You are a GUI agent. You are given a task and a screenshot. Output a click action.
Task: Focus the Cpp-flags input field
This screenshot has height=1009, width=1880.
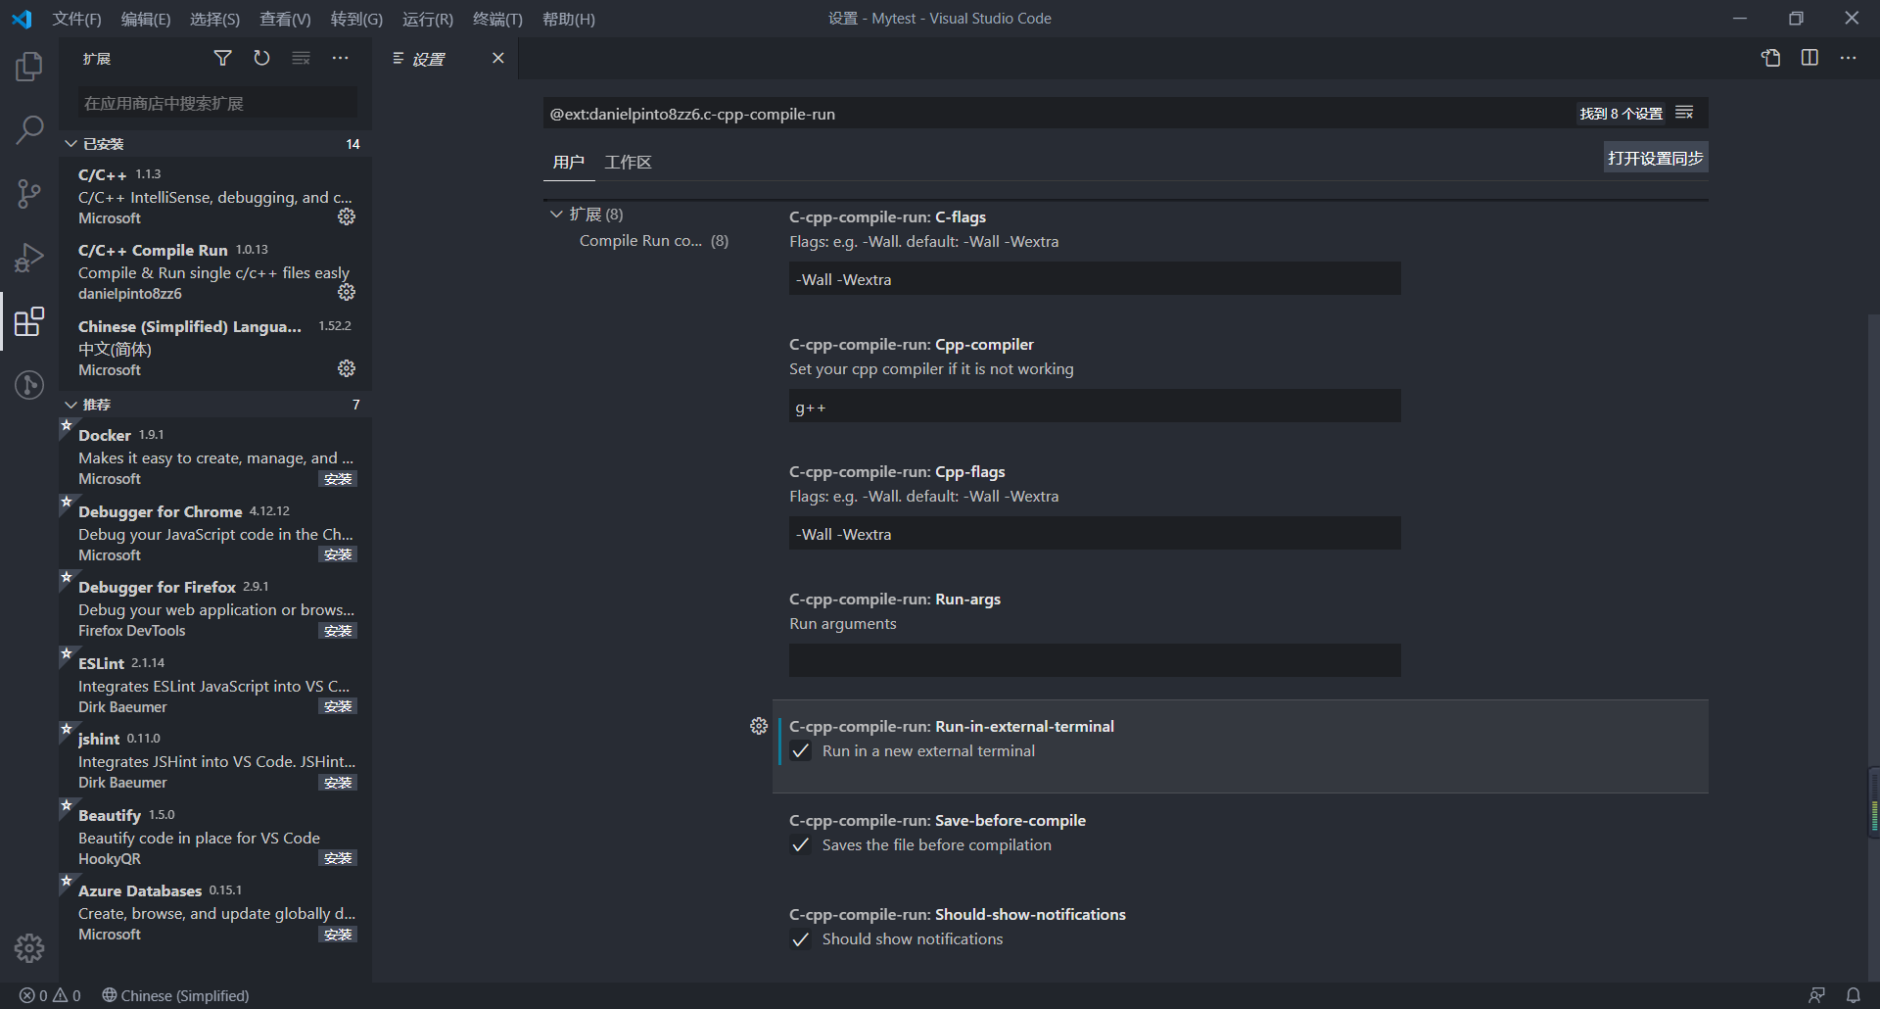[1095, 534]
